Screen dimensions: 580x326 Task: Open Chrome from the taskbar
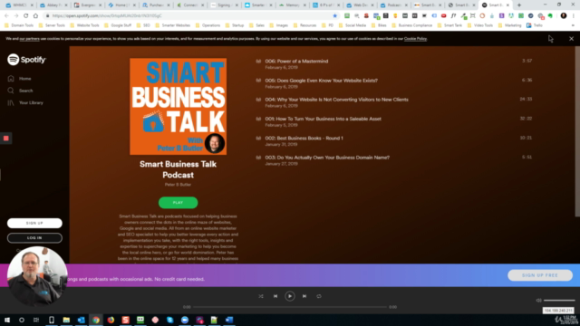point(96,320)
